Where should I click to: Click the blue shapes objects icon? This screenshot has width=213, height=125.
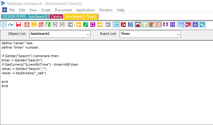pyautogui.click(x=181, y=25)
